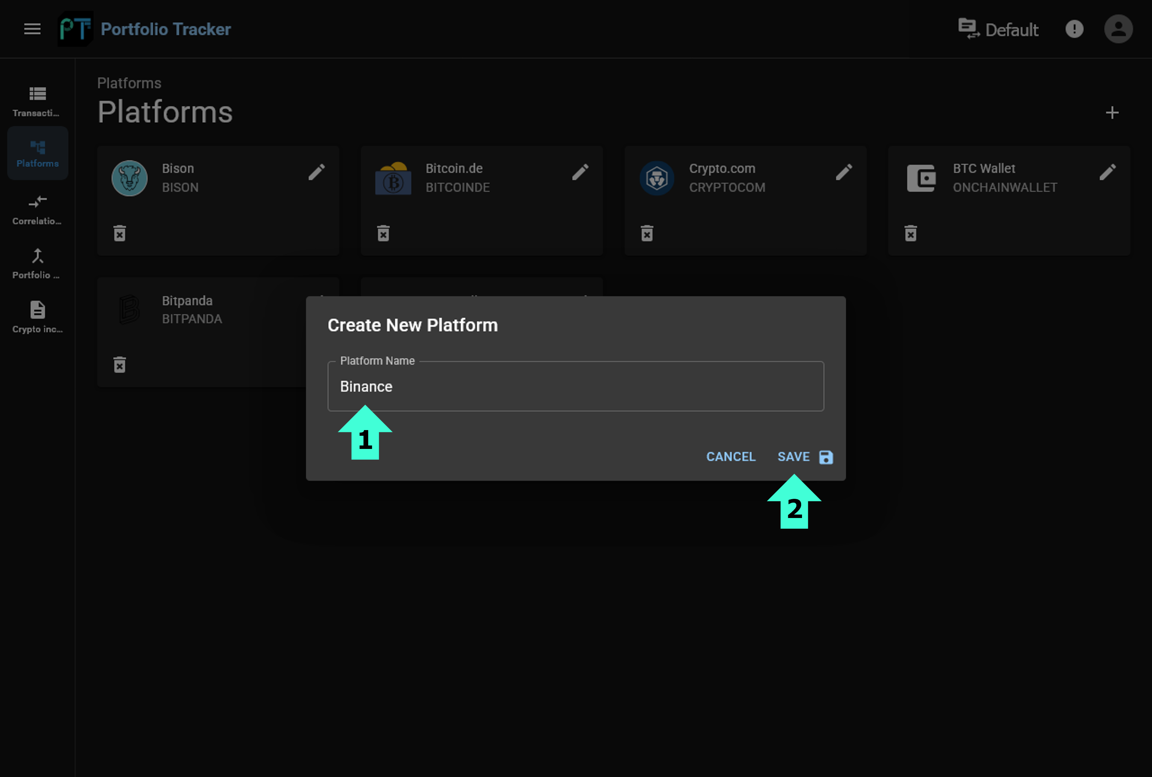Delete the Bitpanda platform
The image size is (1152, 777).
[119, 365]
